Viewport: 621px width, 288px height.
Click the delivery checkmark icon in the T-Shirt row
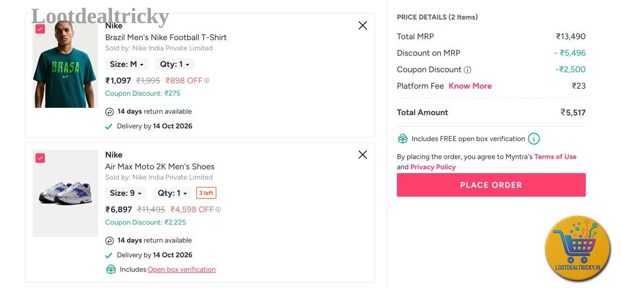point(109,126)
